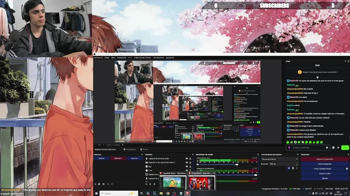Open source properties gear in Fuentes toolbar
350x196 pixels.
[154, 184]
